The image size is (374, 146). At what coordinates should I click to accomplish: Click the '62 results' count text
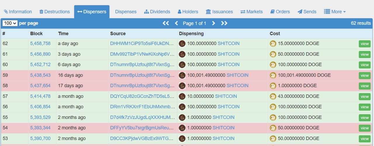point(361,23)
